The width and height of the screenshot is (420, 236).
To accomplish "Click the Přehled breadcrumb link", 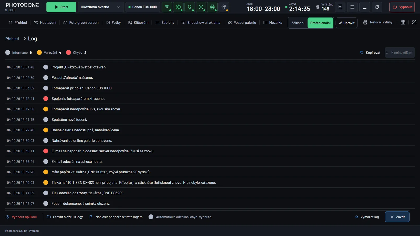I will [x=12, y=39].
